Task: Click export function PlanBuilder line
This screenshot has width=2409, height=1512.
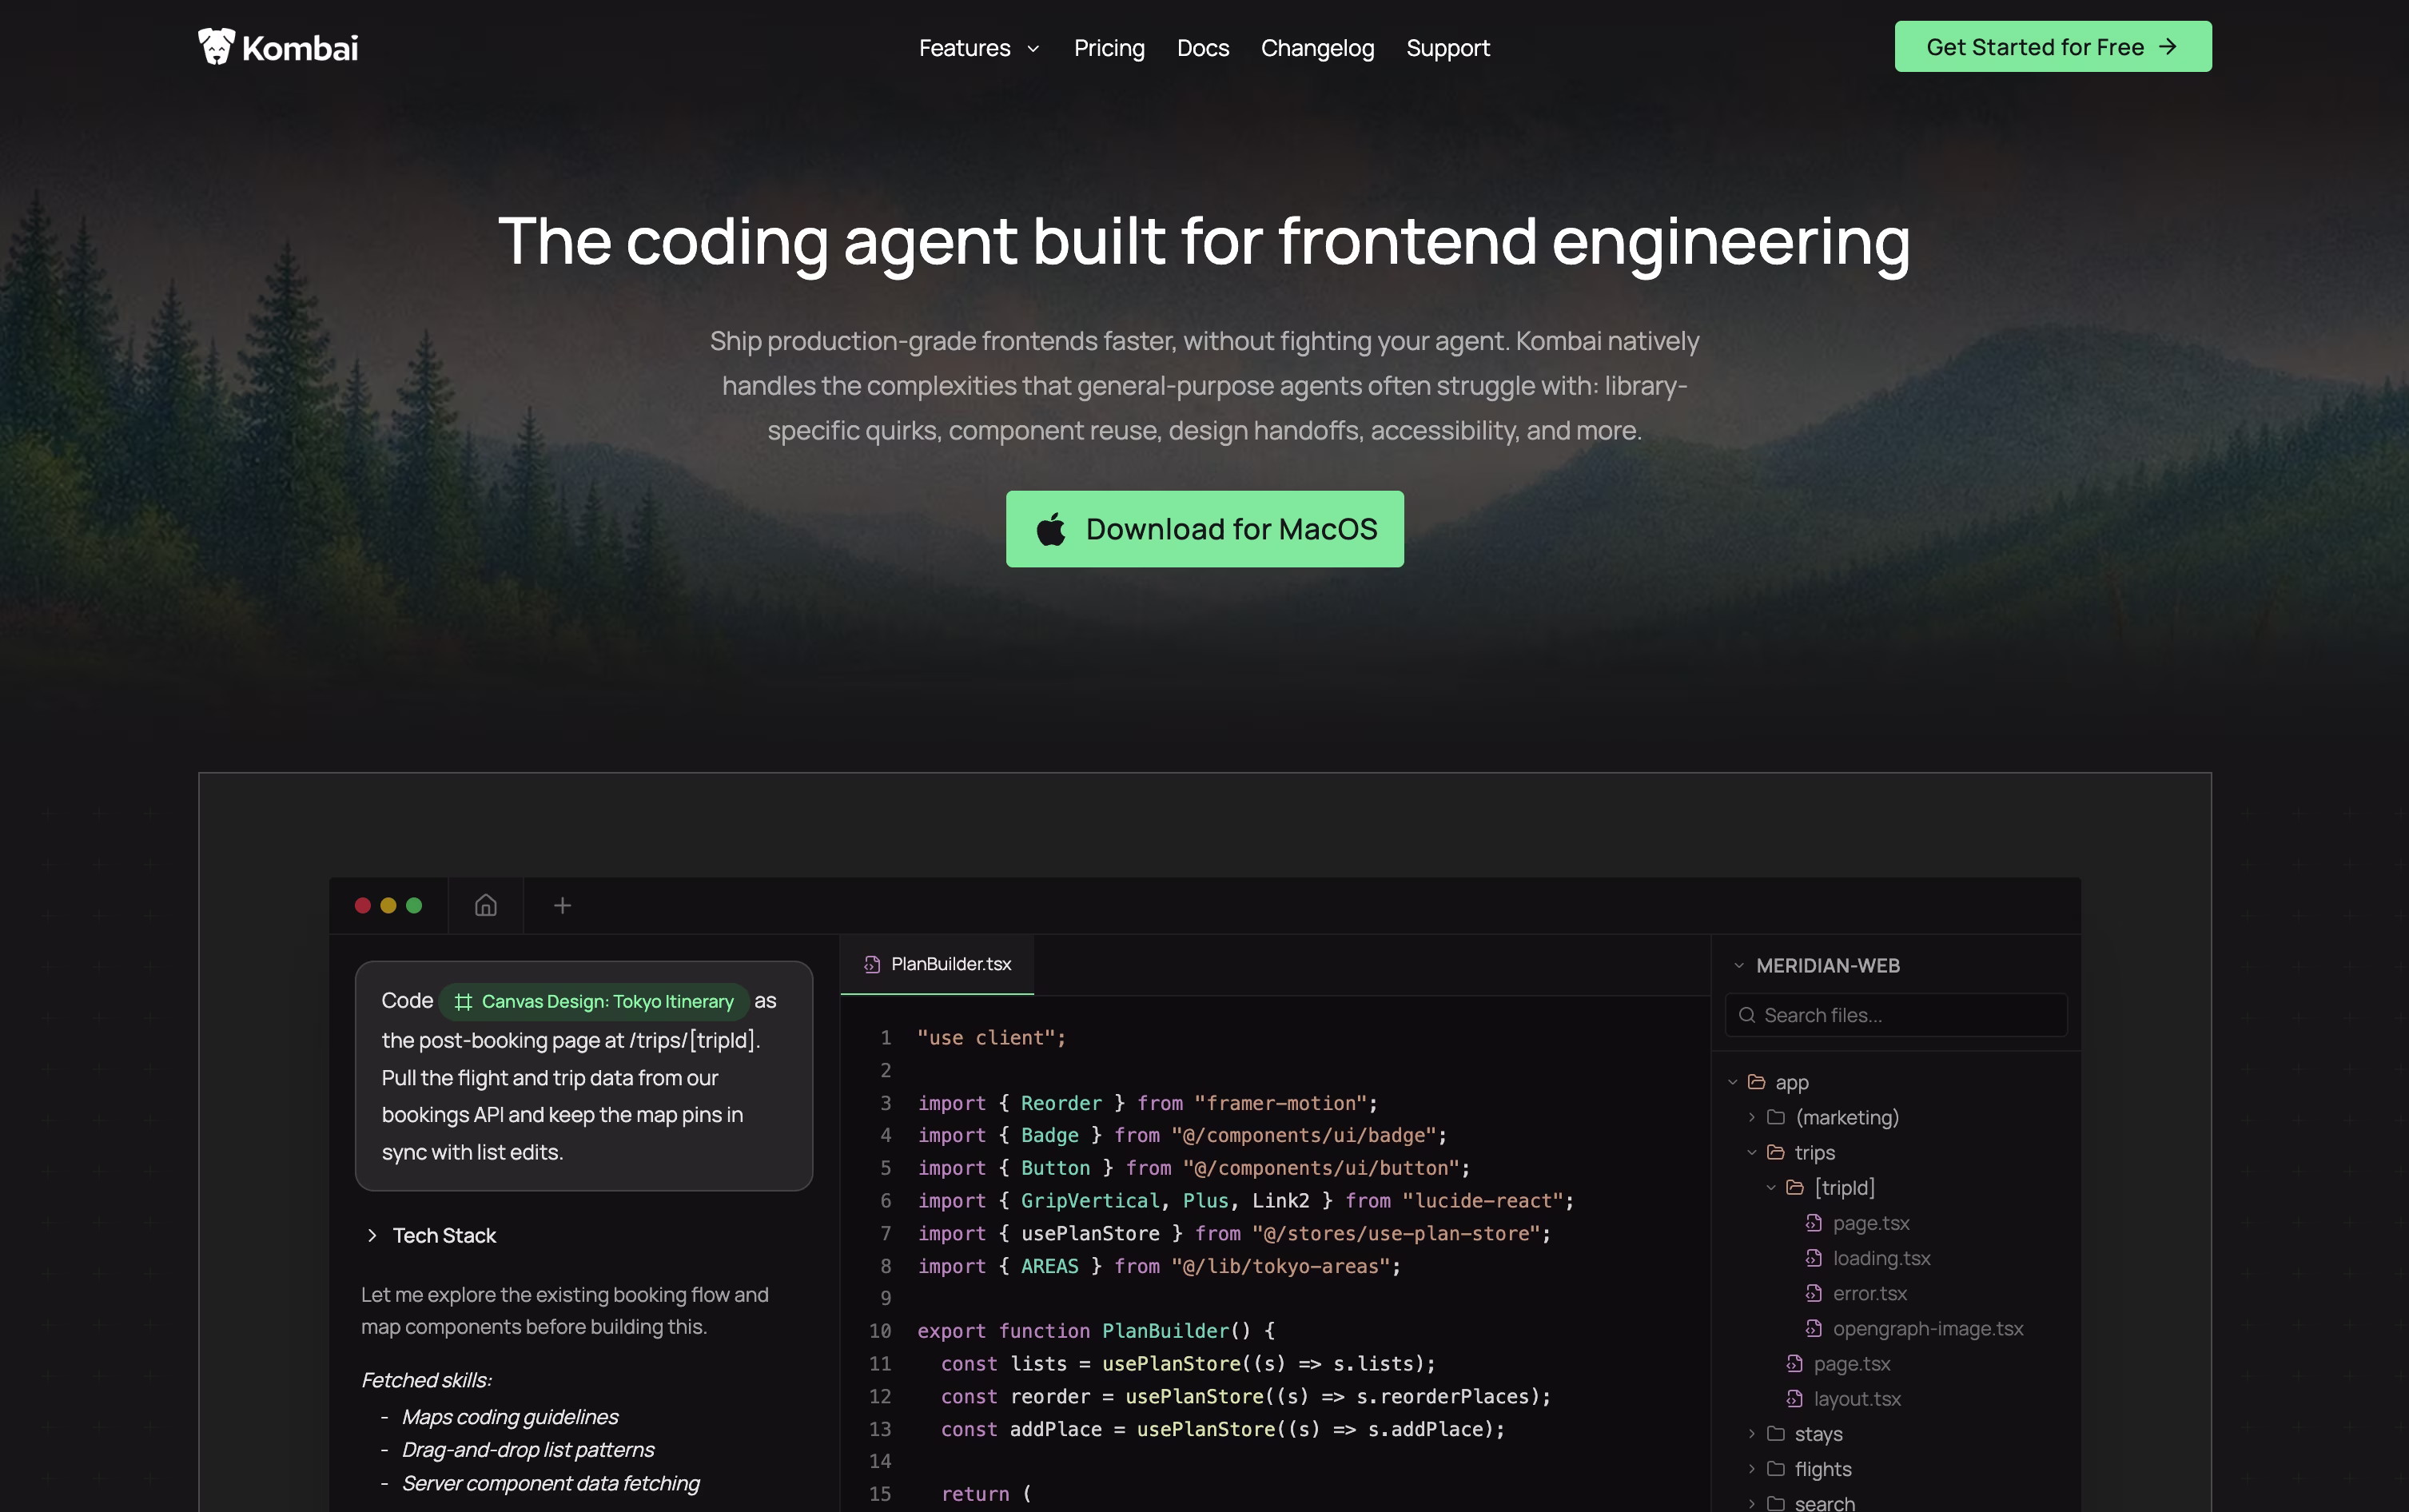Action: (x=1097, y=1331)
